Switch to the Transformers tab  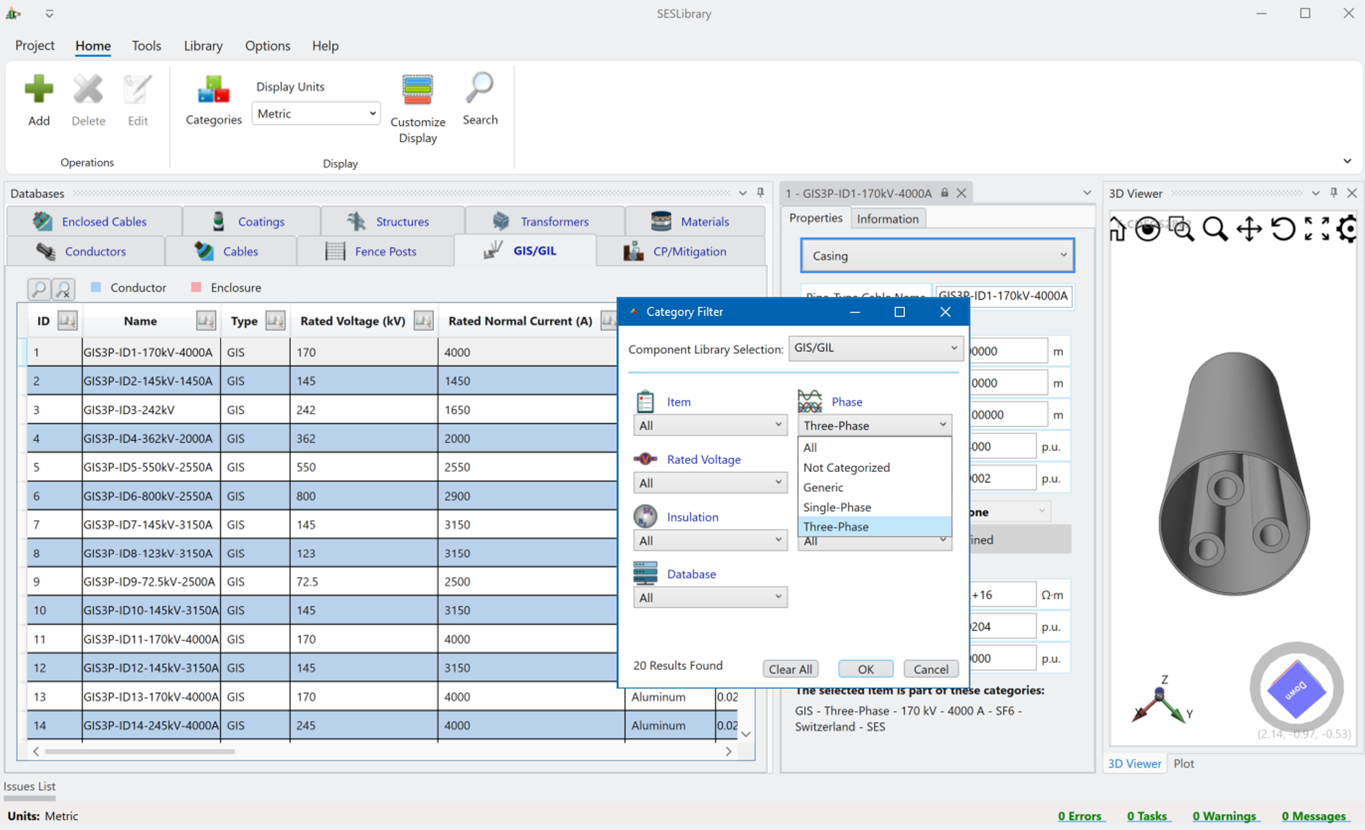(x=545, y=221)
